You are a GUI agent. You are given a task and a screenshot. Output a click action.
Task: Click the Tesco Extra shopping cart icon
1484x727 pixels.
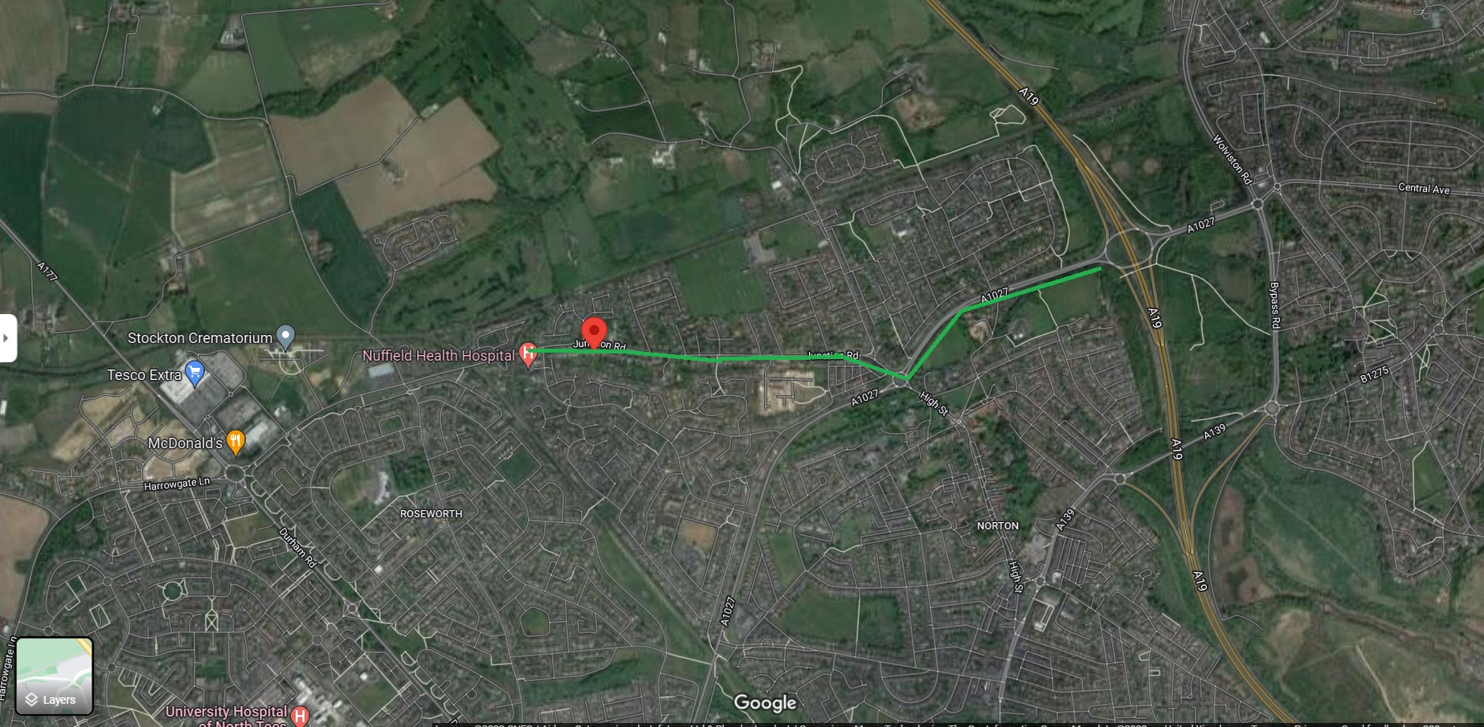coord(194,374)
